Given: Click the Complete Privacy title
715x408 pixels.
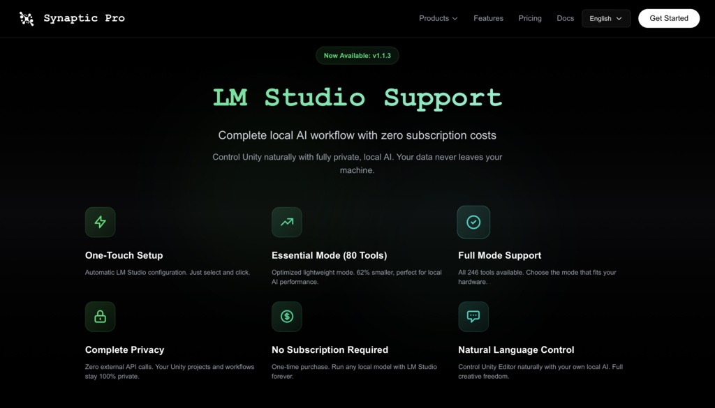Looking at the screenshot, I should pyautogui.click(x=124, y=349).
